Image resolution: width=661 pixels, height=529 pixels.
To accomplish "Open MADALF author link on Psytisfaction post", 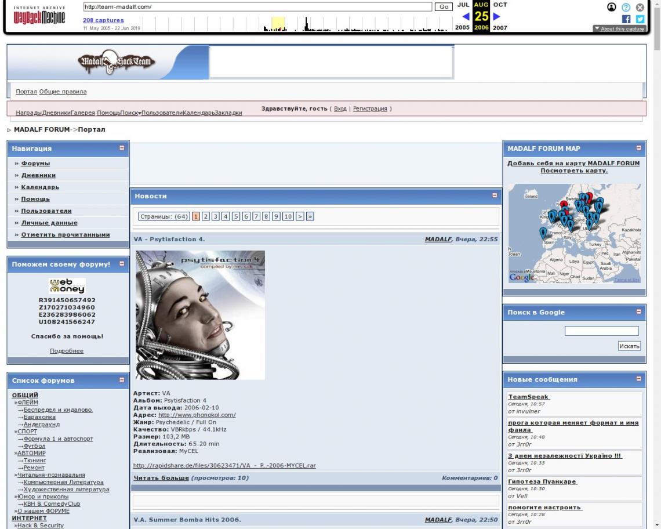I will click(438, 239).
